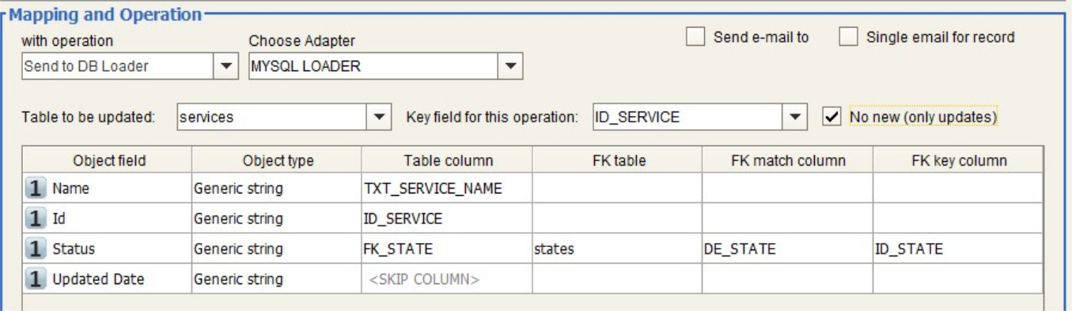Open the Table to be updated dropdown

pyautogui.click(x=380, y=117)
